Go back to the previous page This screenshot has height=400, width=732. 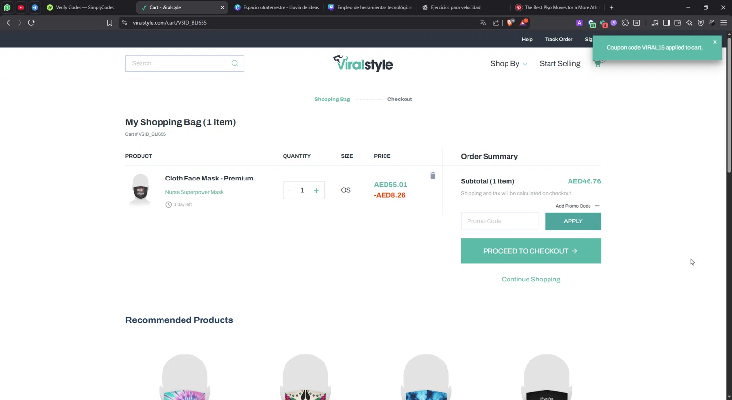[x=8, y=23]
